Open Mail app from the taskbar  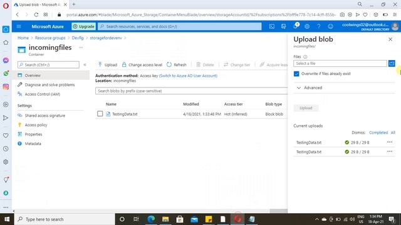pos(194,219)
